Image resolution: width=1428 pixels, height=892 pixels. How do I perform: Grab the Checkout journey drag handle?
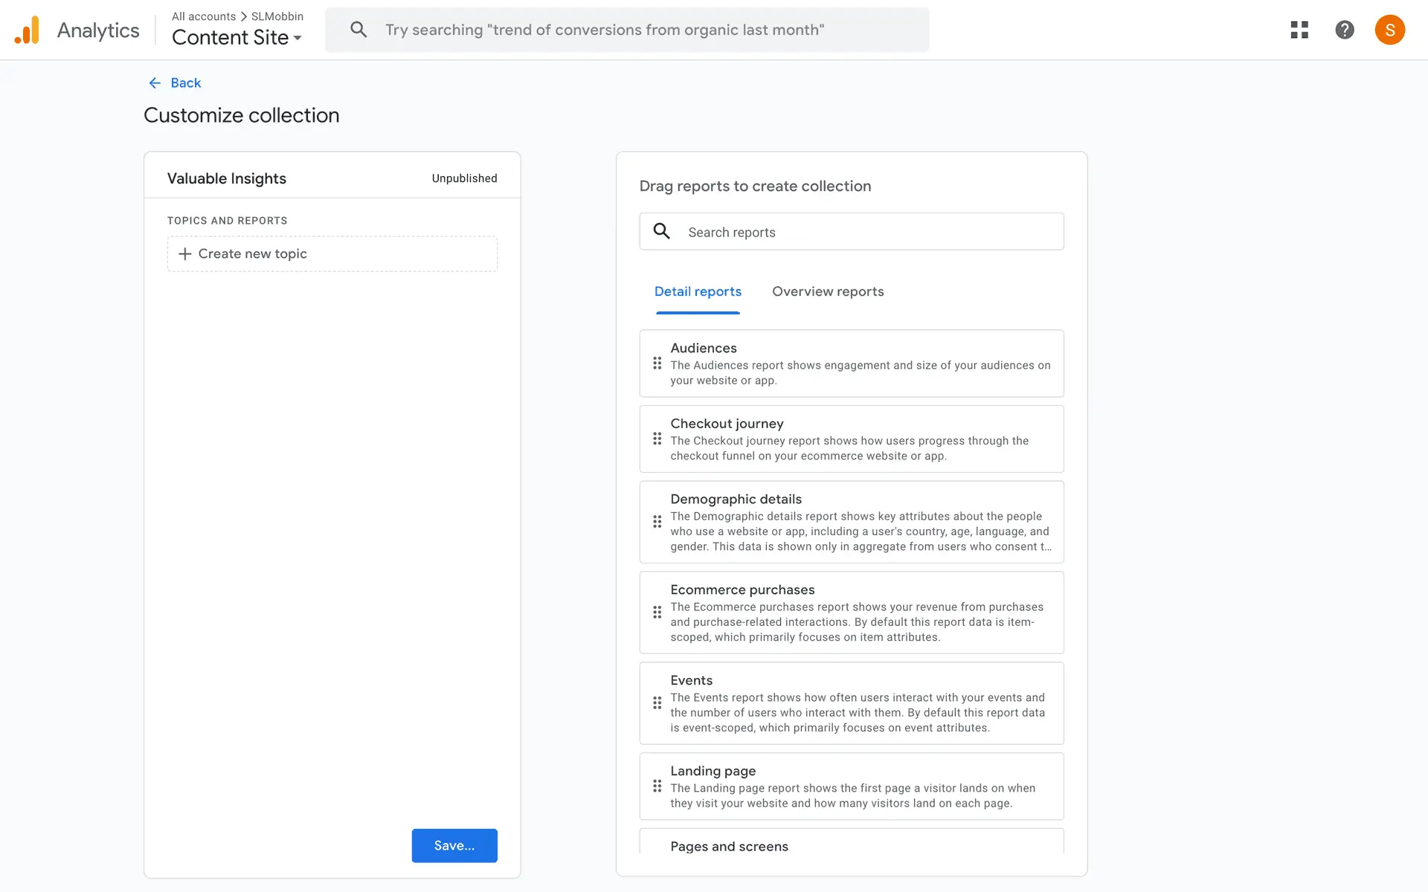(x=657, y=439)
